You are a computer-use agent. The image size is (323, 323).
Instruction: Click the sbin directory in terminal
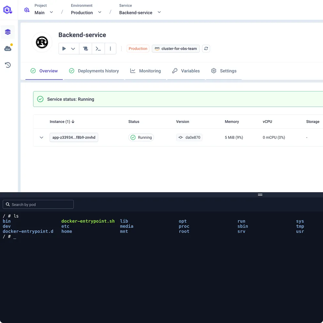(x=243, y=226)
